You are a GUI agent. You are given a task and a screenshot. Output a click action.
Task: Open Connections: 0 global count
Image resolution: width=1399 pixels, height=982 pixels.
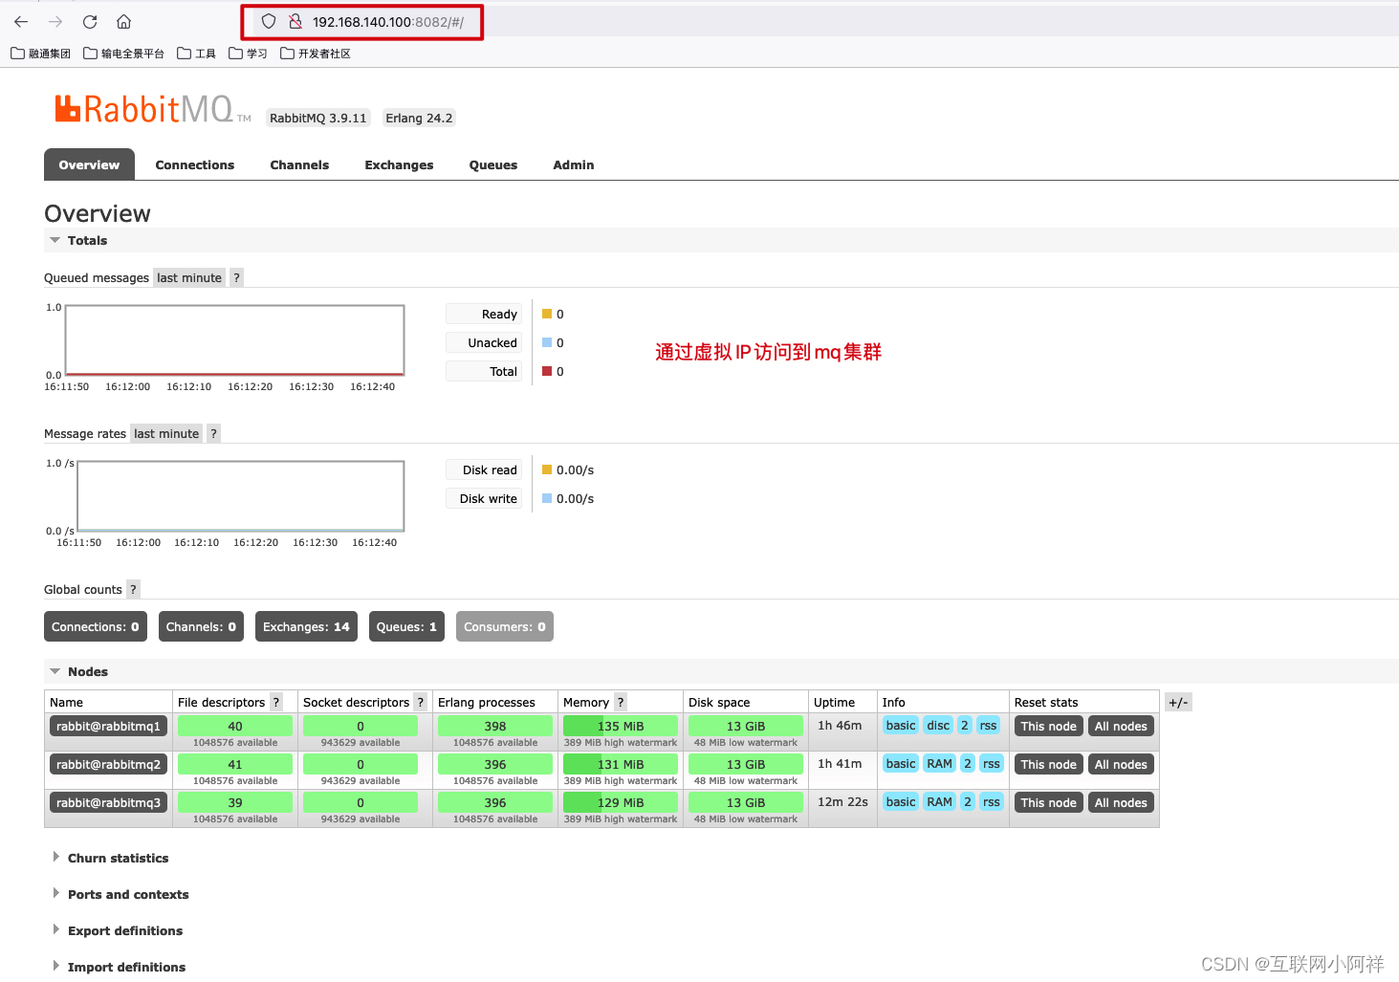pos(96,626)
